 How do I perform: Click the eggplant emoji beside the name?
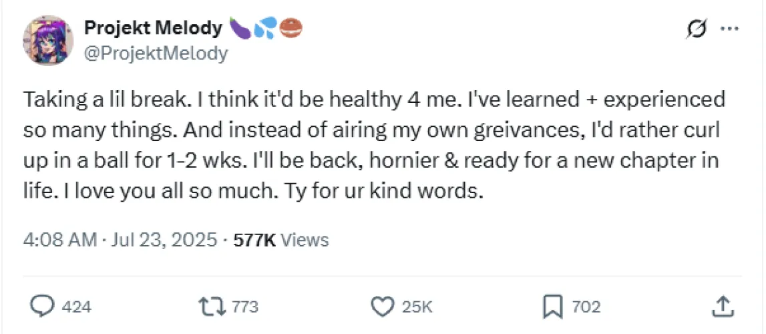(x=240, y=28)
